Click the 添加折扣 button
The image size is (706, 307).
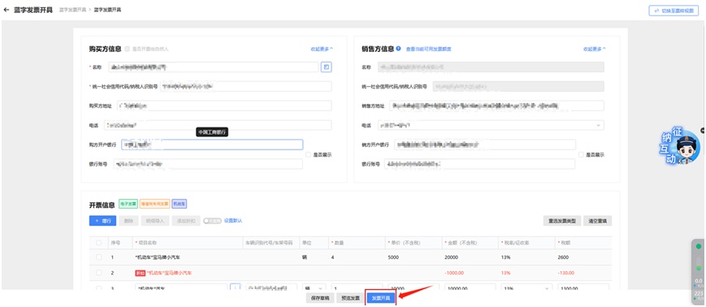click(185, 221)
